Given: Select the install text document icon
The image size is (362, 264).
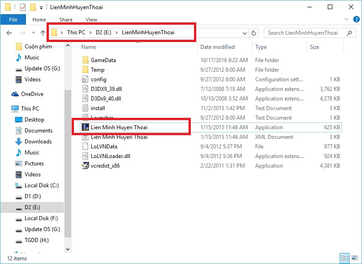Looking at the screenshot, I should (x=85, y=108).
